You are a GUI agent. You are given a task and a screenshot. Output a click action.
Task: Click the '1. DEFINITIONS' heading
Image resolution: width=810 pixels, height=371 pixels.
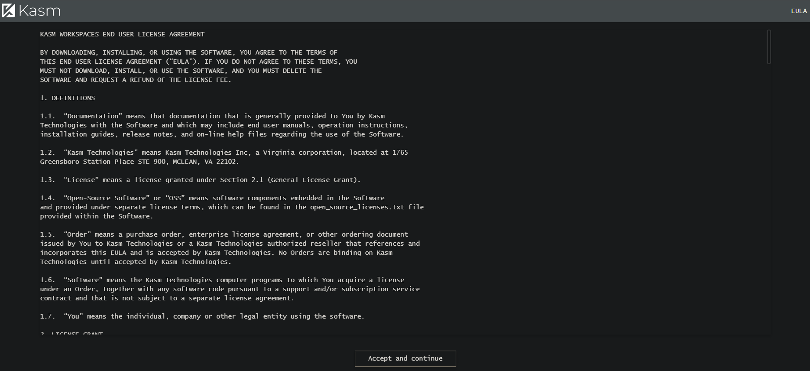coord(68,98)
